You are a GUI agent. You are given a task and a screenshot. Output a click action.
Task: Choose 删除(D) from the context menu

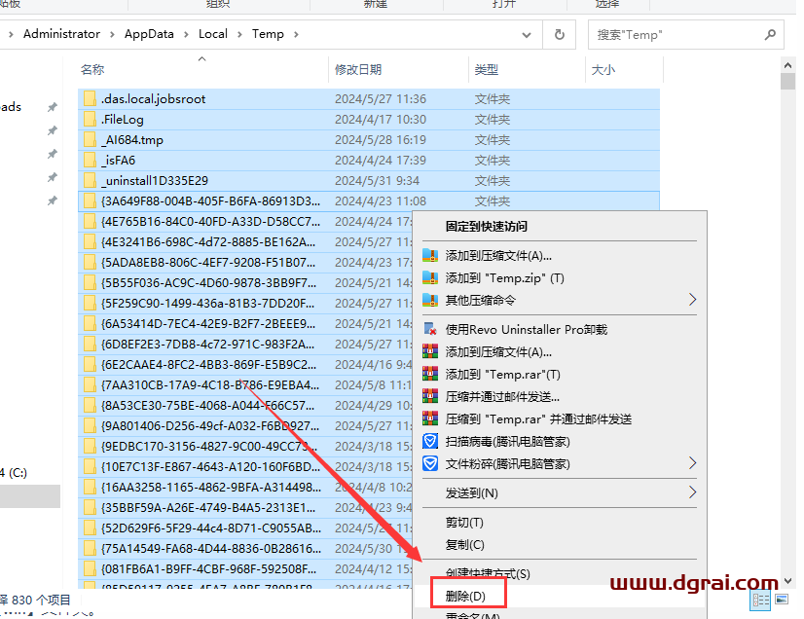point(464,595)
